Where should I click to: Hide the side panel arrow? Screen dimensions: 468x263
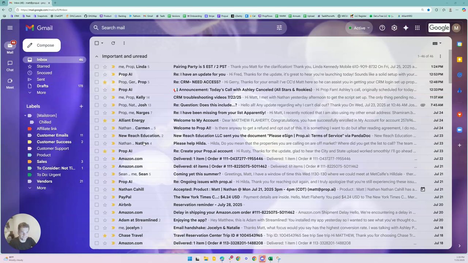(x=460, y=246)
